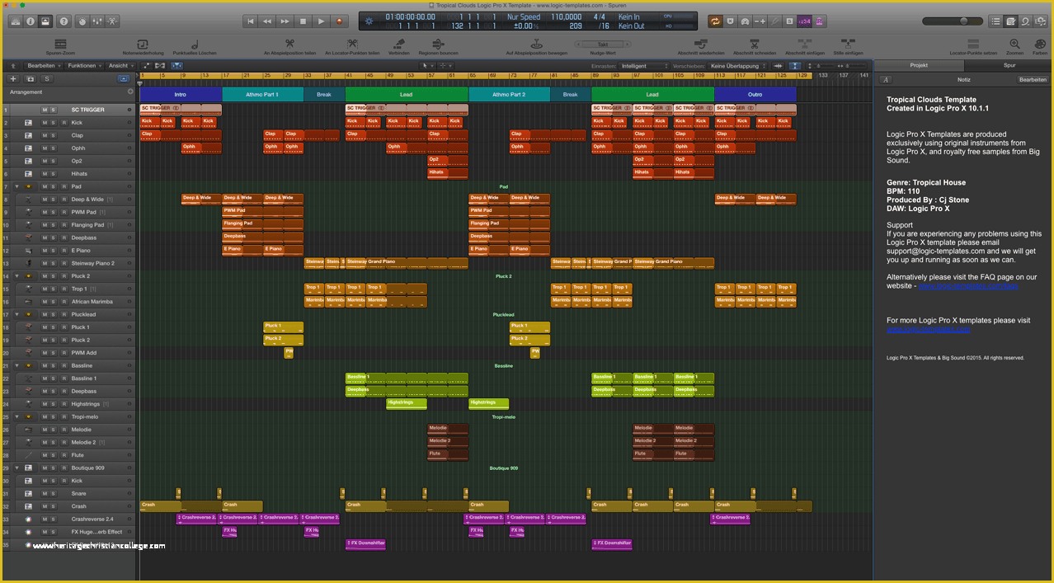This screenshot has width=1054, height=583.
Task: Toggle the Solo S button in control bar
Action: click(x=789, y=21)
